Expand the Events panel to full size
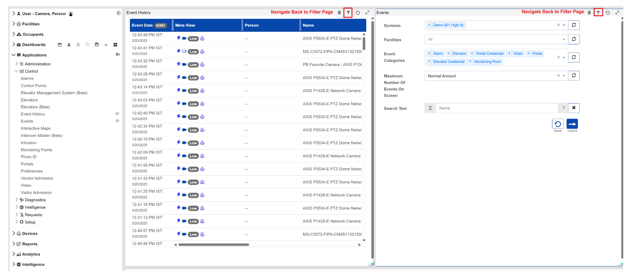Screen dimensions: 631x274 coord(617,12)
